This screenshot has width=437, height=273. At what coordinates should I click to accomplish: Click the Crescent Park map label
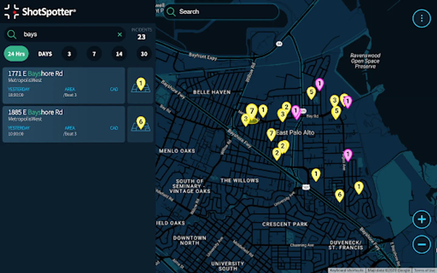(285, 224)
